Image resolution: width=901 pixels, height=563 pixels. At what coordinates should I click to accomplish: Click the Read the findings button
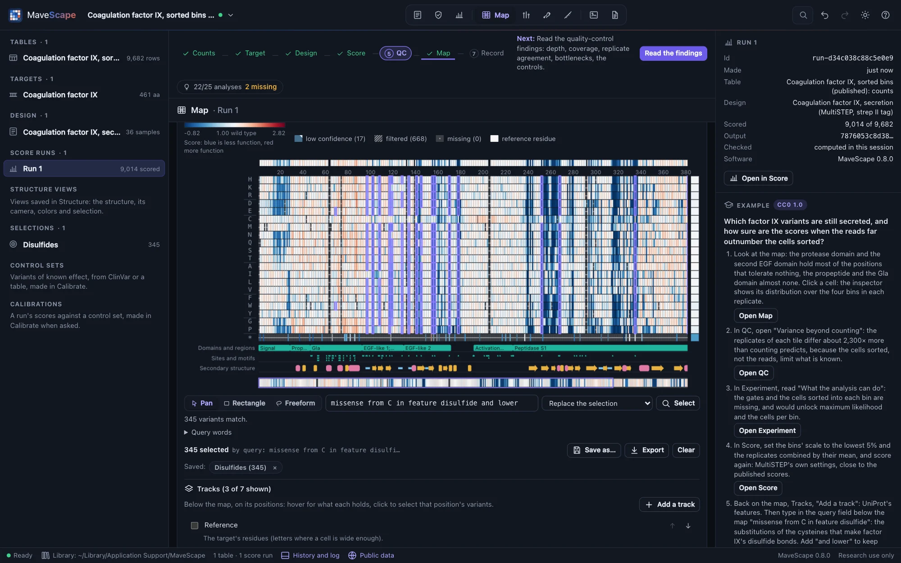(673, 53)
